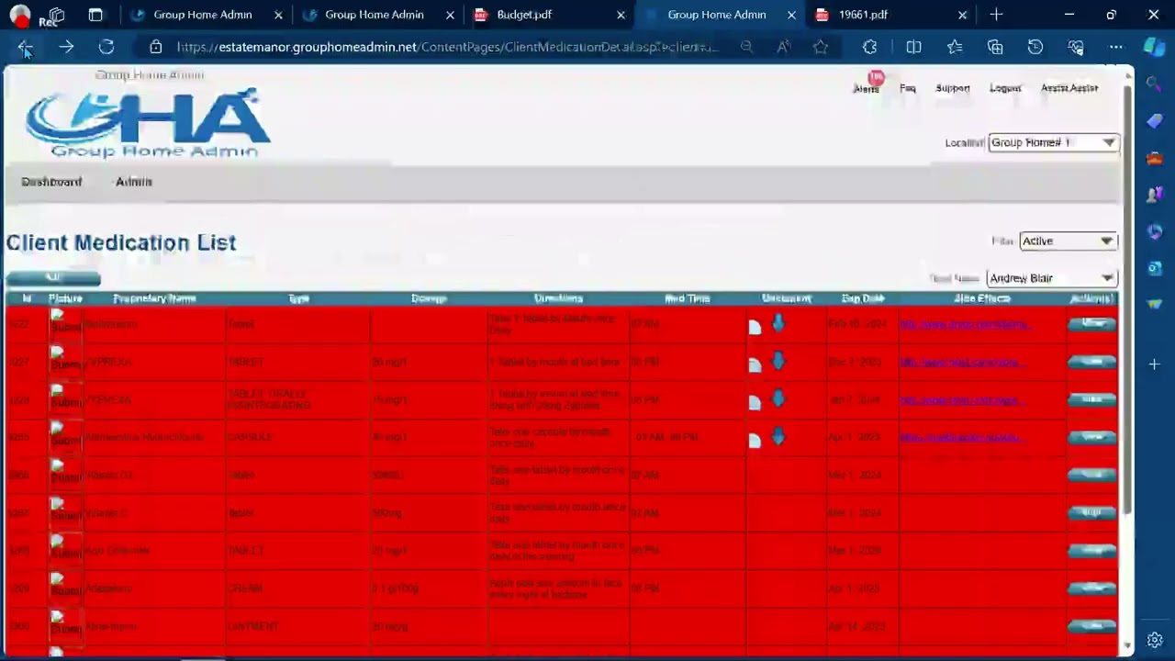Download the document expiring Feb 10, 2024
Screen dimensions: 1175x661
778,323
